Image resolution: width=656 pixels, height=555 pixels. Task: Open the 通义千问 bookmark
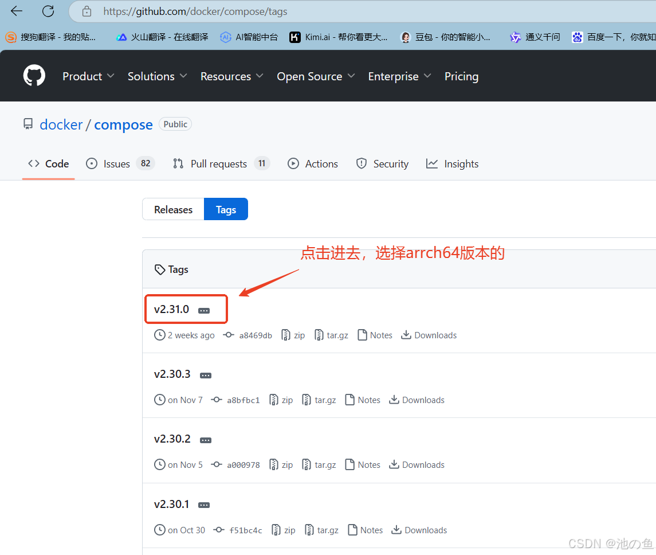(x=535, y=37)
